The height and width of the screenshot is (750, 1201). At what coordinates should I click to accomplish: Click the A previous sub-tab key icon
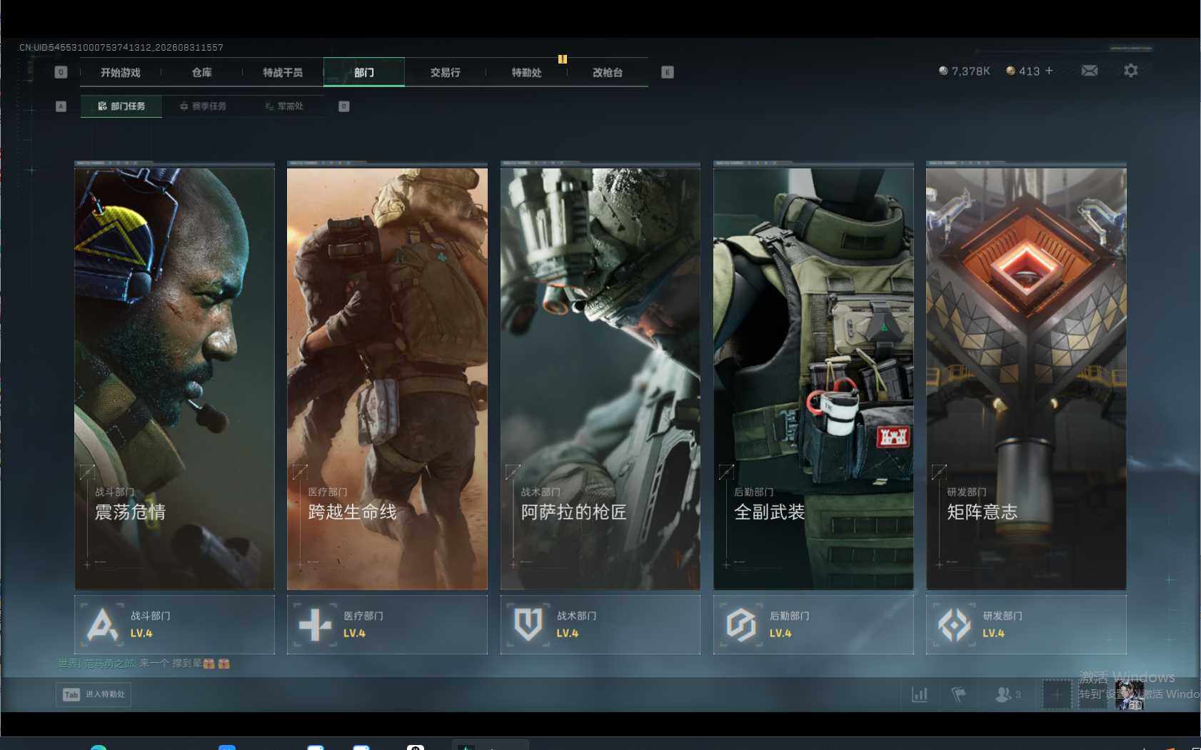61,106
